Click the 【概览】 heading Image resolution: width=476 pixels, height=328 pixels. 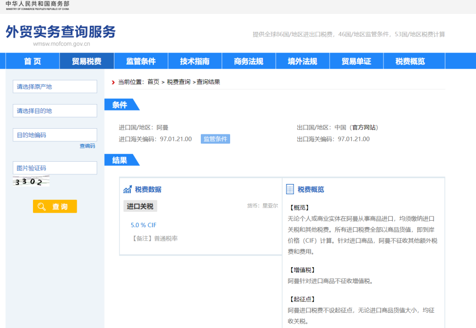point(299,208)
